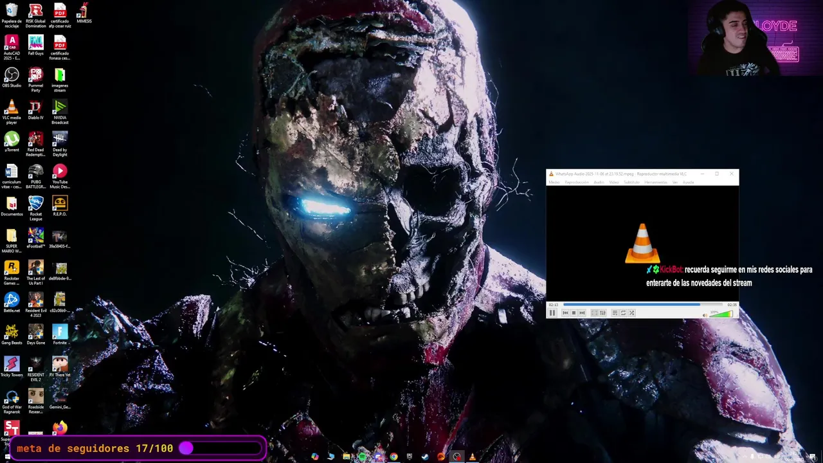Select the Fall Guys desktop icon
This screenshot has width=823, height=463.
click(x=36, y=45)
